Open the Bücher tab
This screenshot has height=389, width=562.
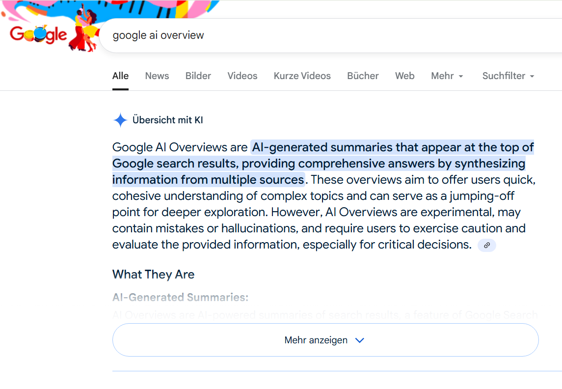363,76
